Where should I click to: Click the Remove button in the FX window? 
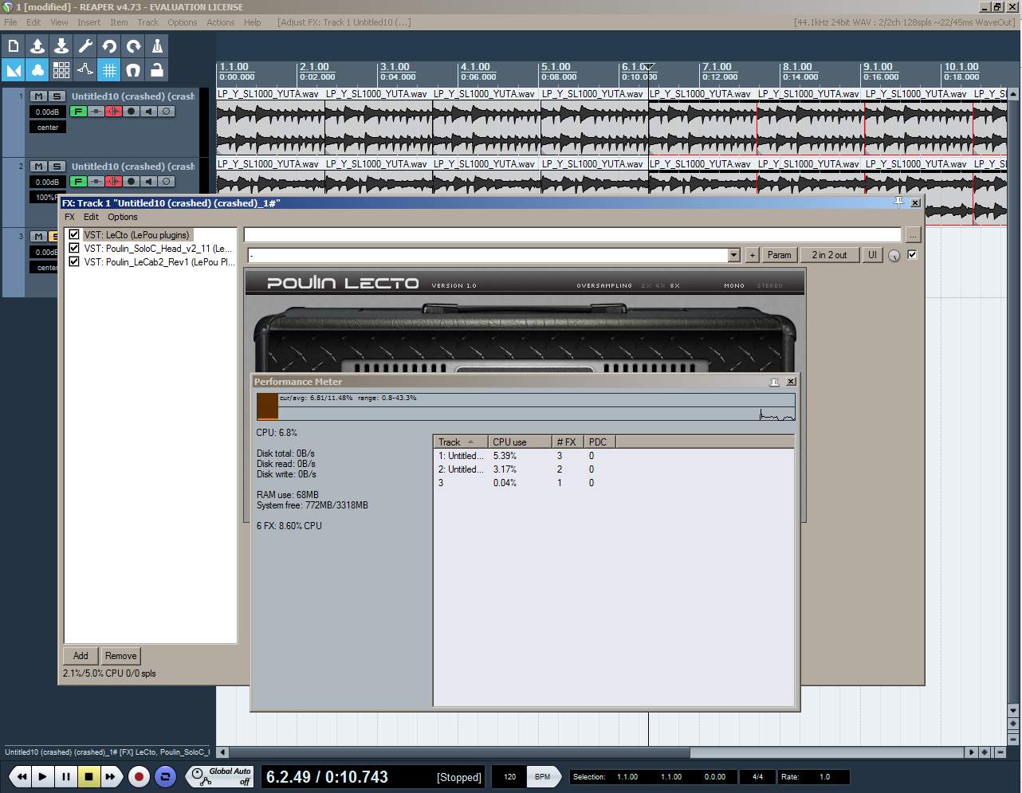click(120, 656)
